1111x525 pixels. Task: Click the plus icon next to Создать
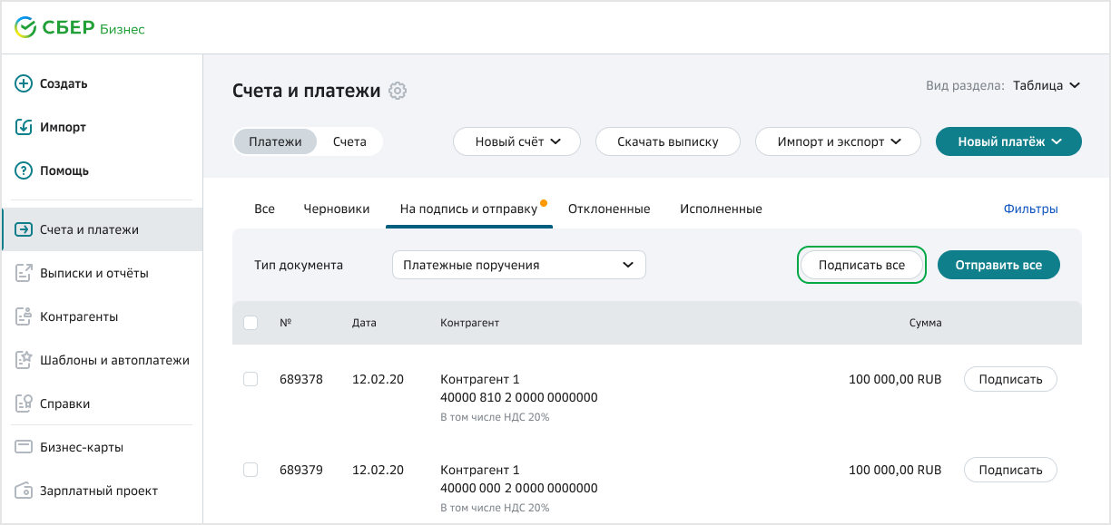25,83
